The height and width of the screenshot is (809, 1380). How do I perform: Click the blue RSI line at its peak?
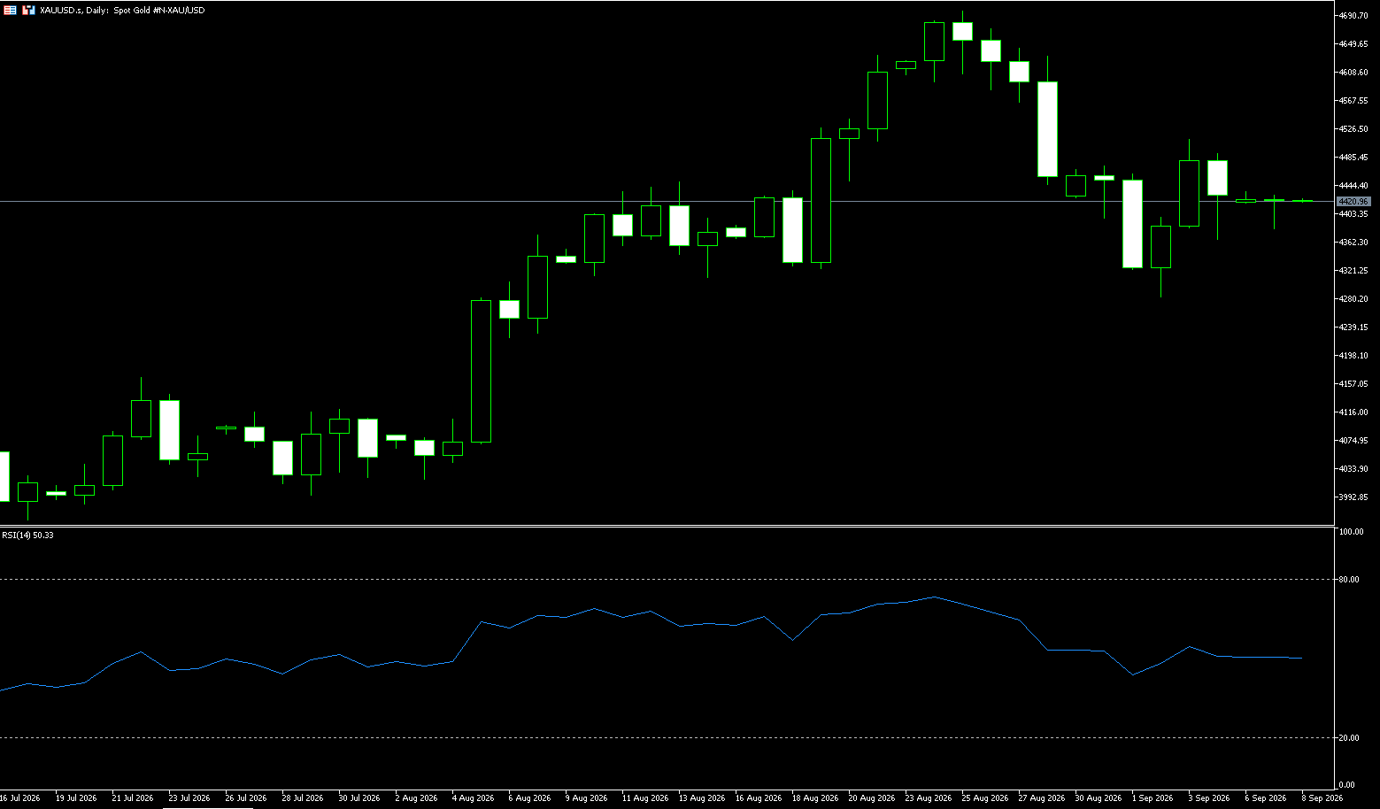point(935,597)
